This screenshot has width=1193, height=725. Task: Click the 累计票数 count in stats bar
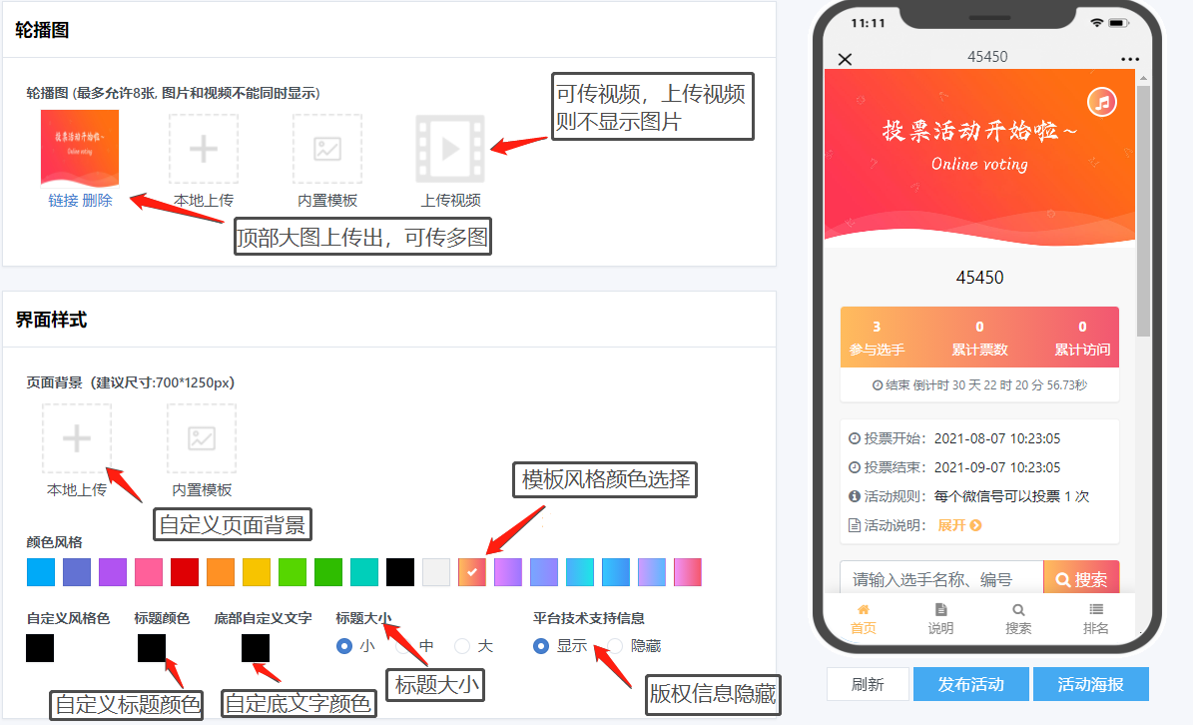[979, 327]
